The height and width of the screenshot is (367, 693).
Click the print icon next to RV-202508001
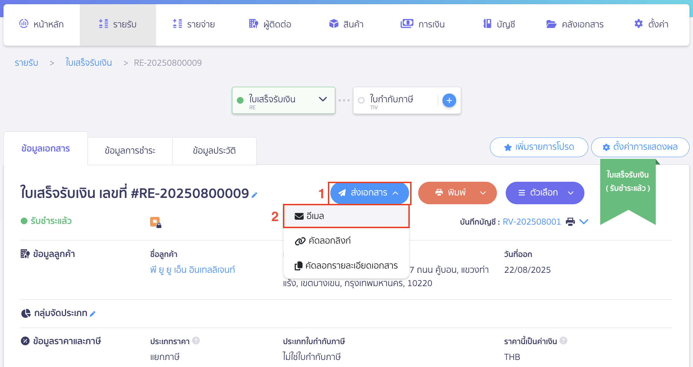pos(570,221)
